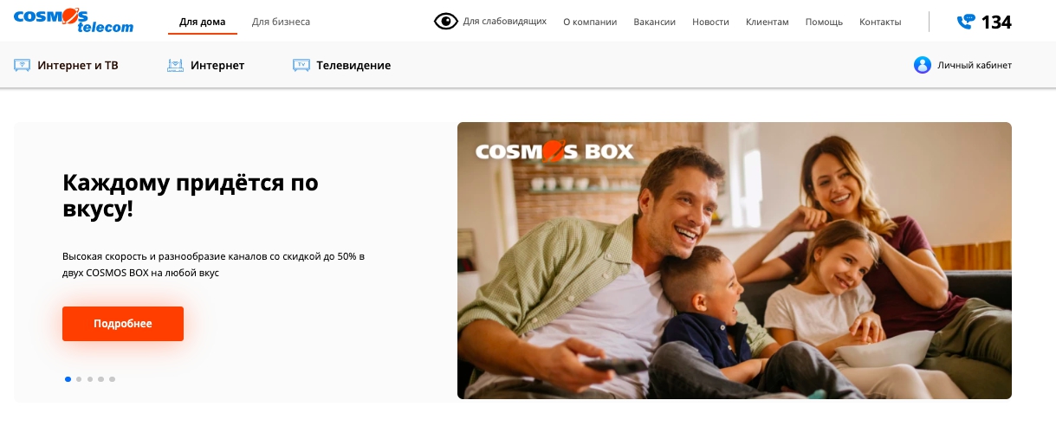
Task: Click the family banner image
Action: pos(735,261)
